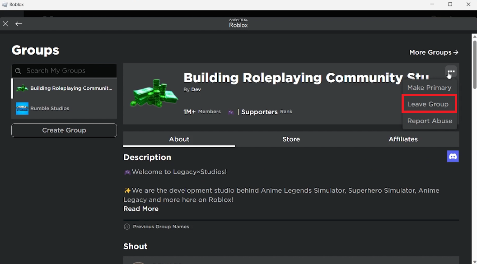
Task: Click the search magnifier in Search My Groups
Action: (x=19, y=70)
